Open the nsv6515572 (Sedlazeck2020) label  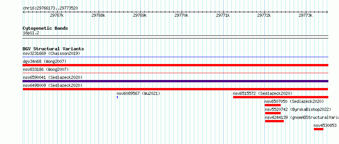click(262, 93)
